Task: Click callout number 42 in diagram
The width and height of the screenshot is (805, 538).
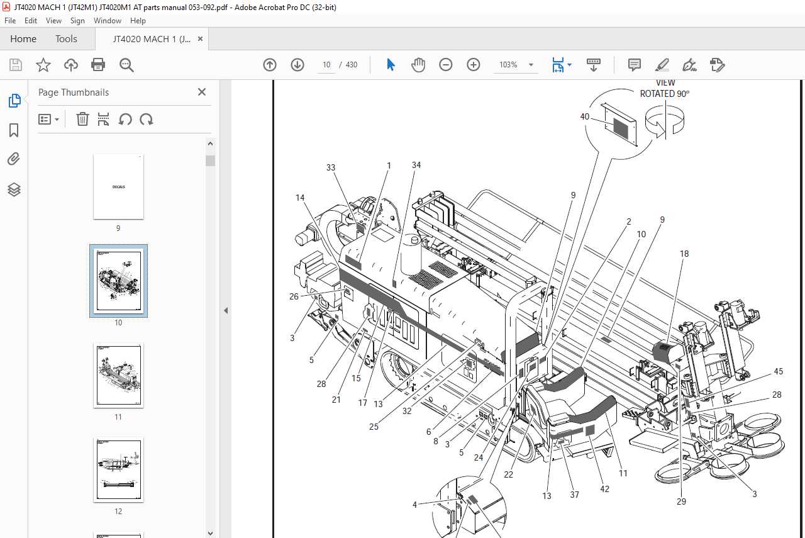Action: tap(604, 489)
